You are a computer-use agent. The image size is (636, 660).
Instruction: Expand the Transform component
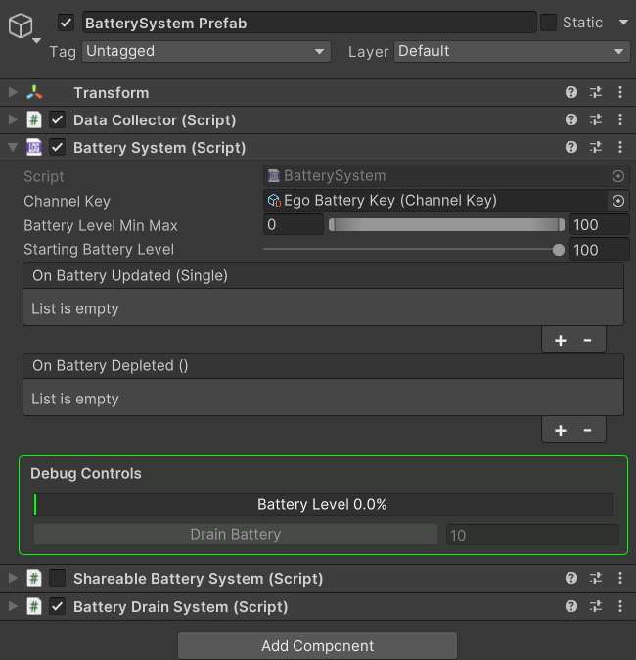coord(13,92)
